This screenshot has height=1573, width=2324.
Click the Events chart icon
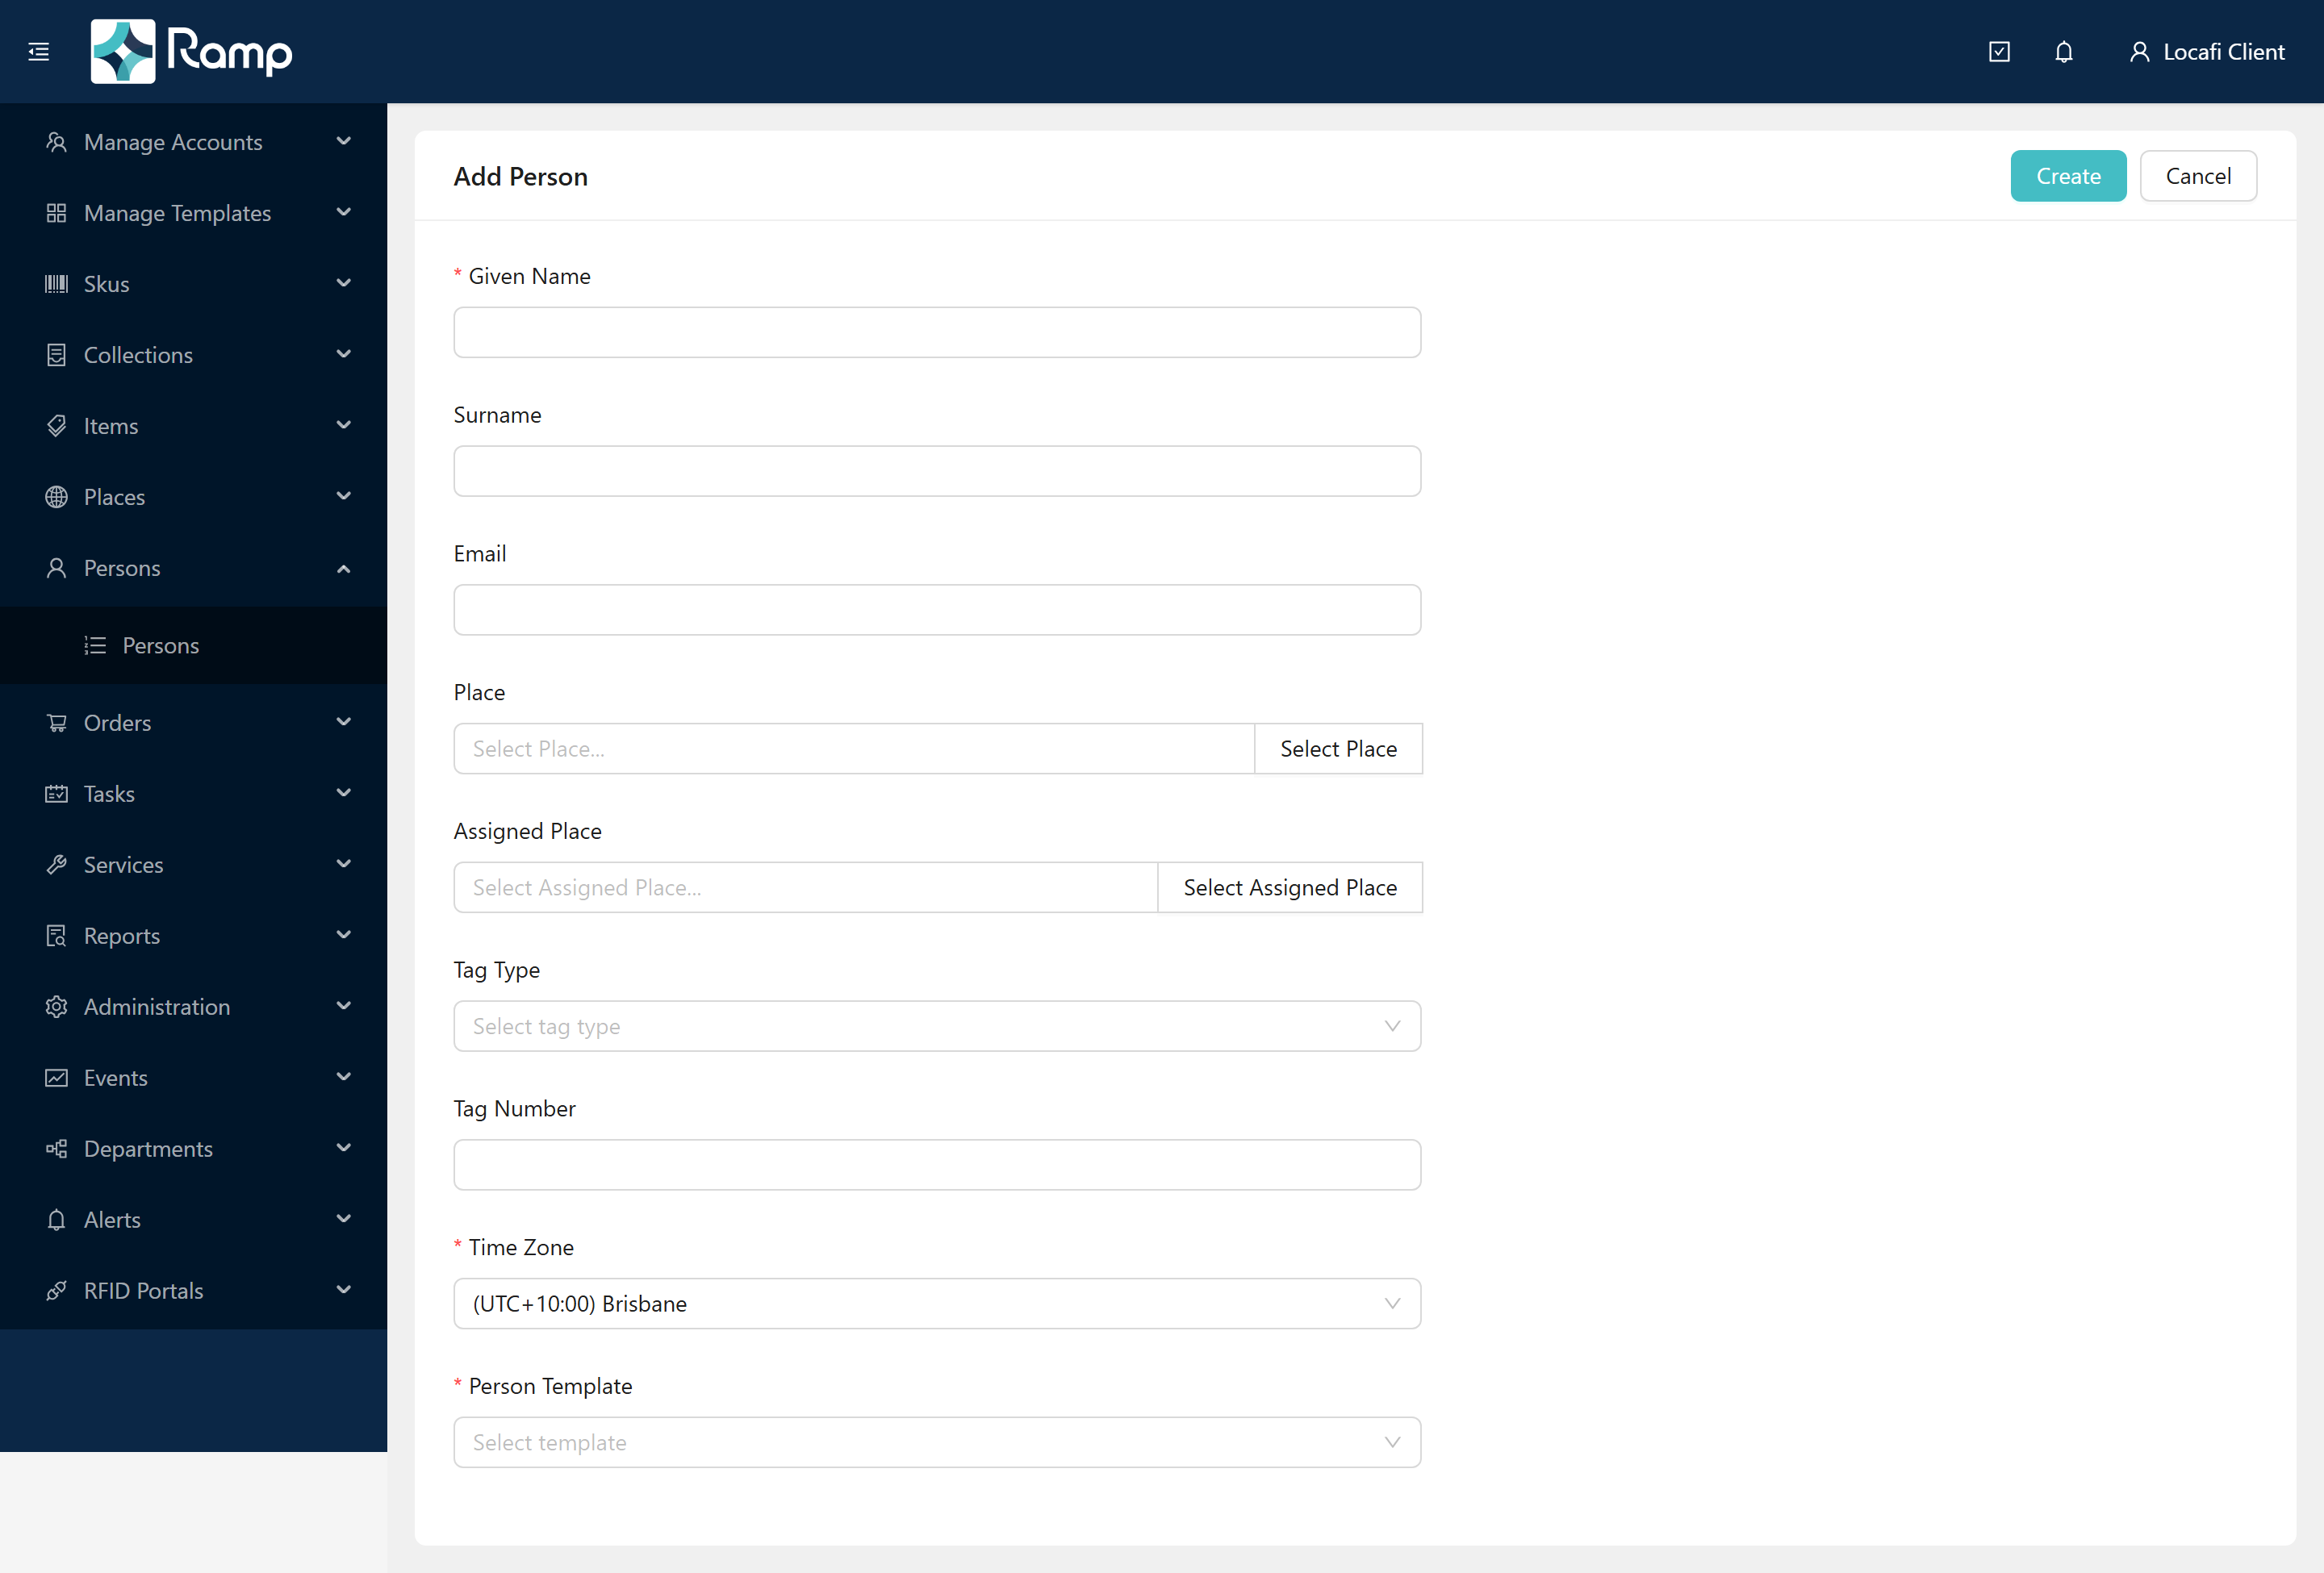click(56, 1078)
